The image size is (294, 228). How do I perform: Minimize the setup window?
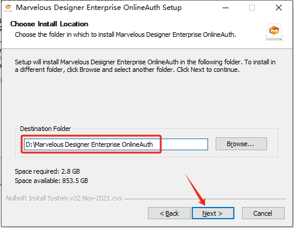[226, 8]
